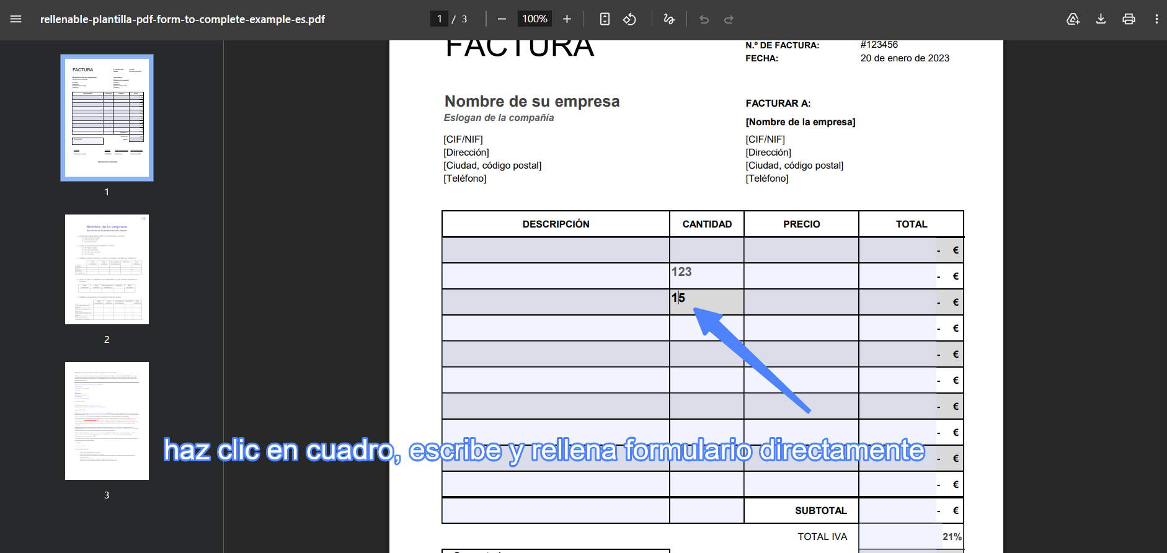Click the fit to page icon
Viewport: 1167px width, 553px height.
click(x=605, y=19)
